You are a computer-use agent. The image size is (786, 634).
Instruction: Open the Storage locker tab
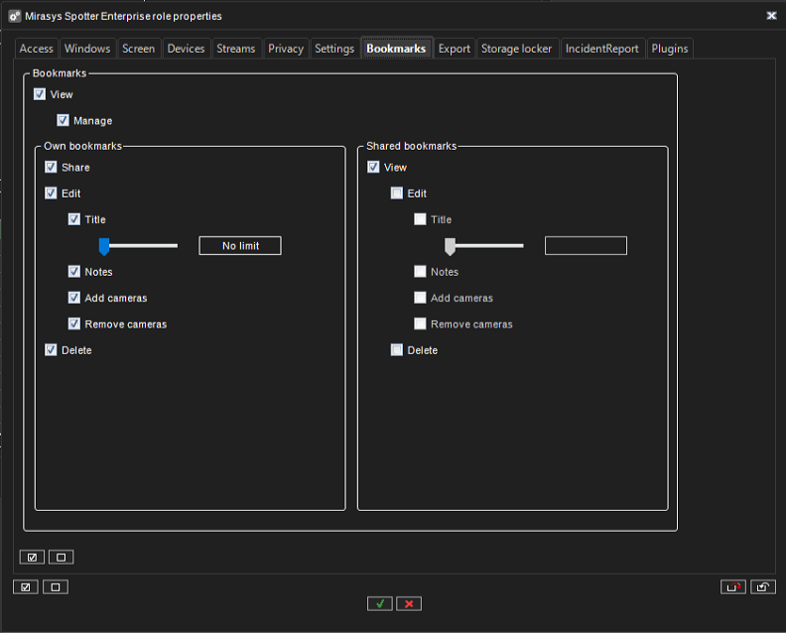click(x=516, y=49)
